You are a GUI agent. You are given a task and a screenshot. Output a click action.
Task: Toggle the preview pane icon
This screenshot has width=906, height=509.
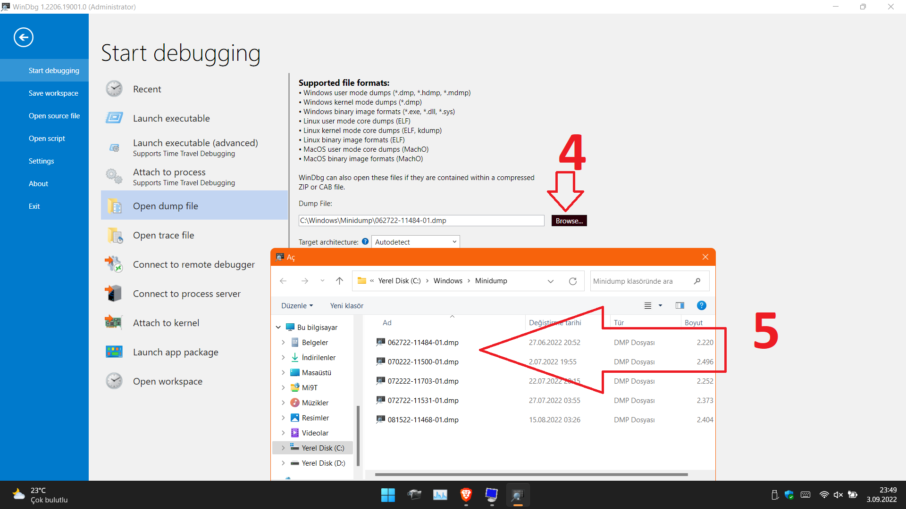[679, 305]
